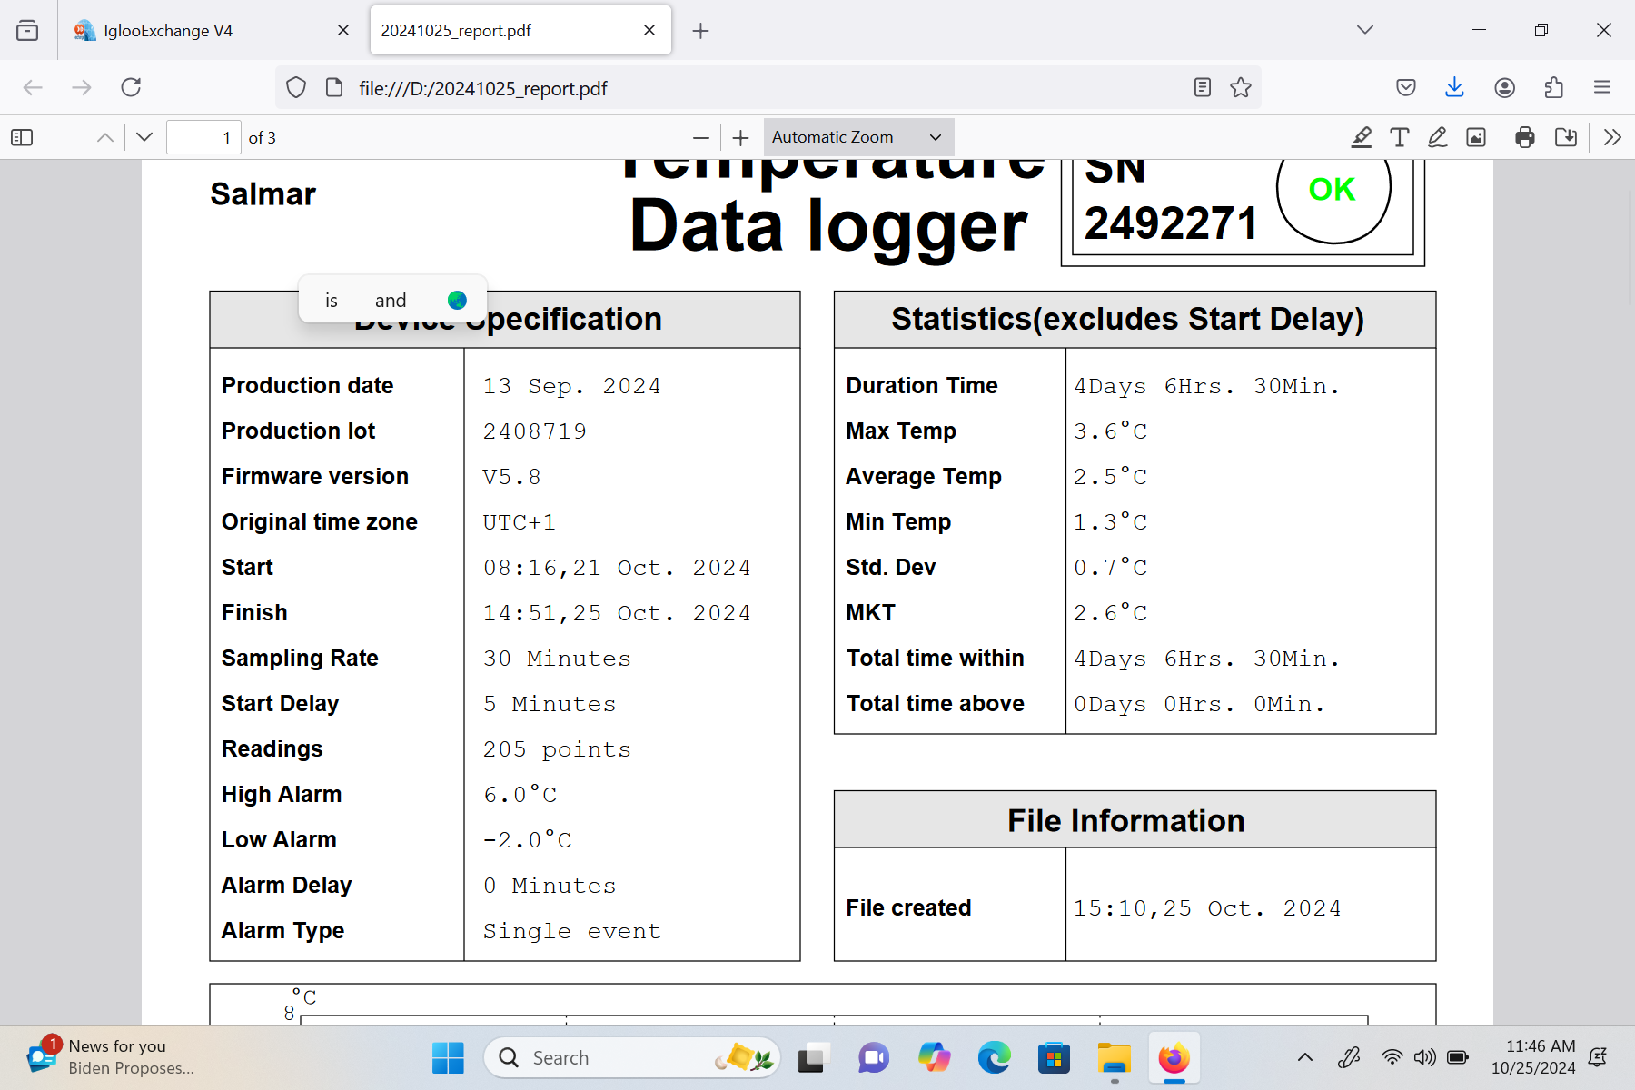Close the IglooExchange V4 tab
Screen dimensions: 1635x1090
(343, 30)
